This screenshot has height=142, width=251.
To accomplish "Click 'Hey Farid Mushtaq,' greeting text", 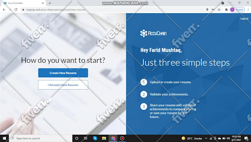I will (x=161, y=50).
